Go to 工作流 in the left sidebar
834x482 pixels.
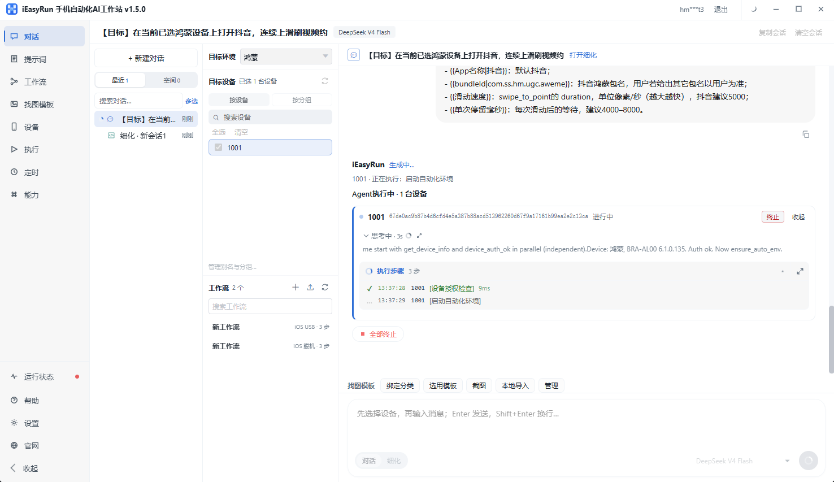44,82
